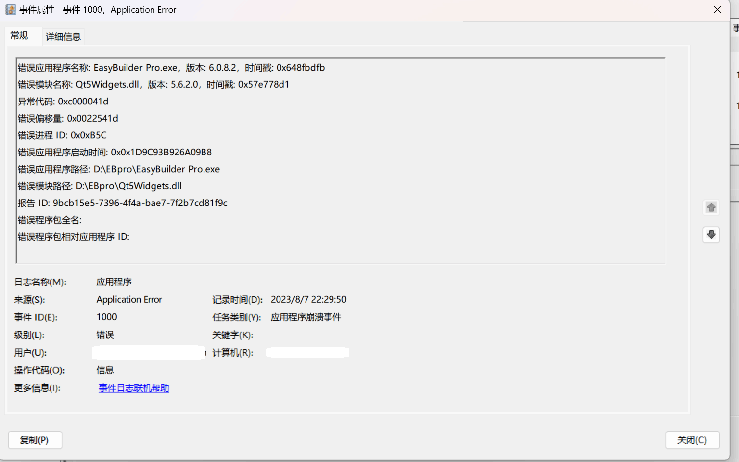Click the 关闭(C) button
This screenshot has height=462, width=739.
[x=692, y=440]
